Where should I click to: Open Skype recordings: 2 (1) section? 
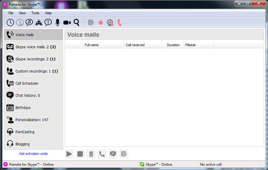(x=33, y=59)
